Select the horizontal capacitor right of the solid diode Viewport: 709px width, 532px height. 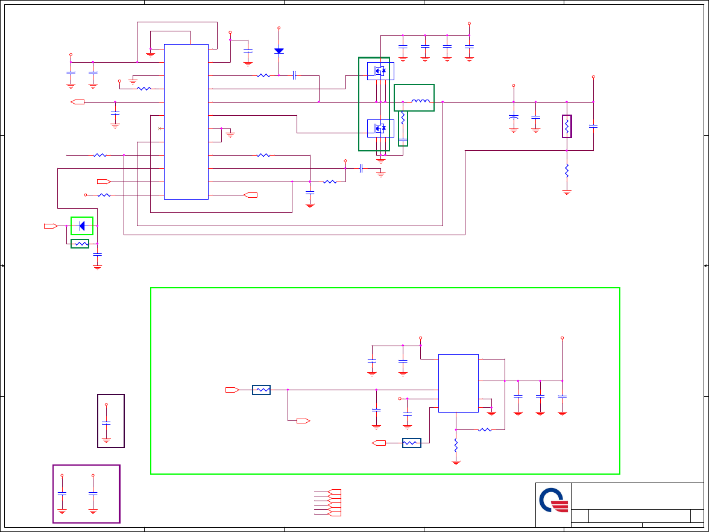[294, 75]
